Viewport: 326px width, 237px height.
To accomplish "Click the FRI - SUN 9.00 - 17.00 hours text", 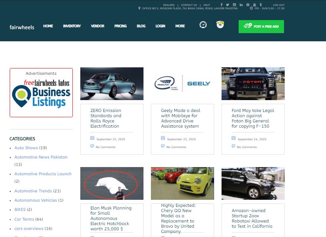I will point(269,9).
